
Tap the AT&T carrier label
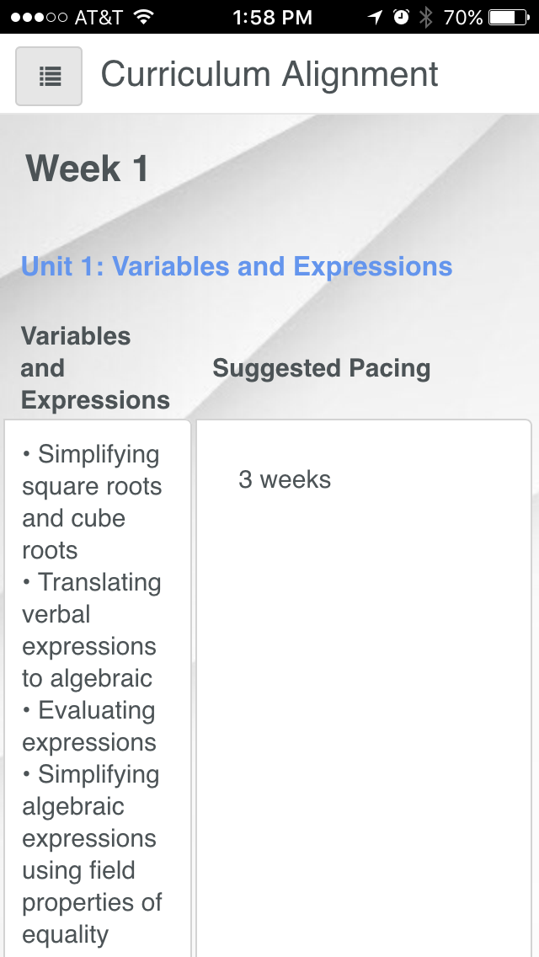click(x=99, y=17)
